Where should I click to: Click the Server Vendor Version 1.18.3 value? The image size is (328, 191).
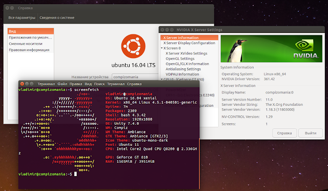click(x=280, y=110)
